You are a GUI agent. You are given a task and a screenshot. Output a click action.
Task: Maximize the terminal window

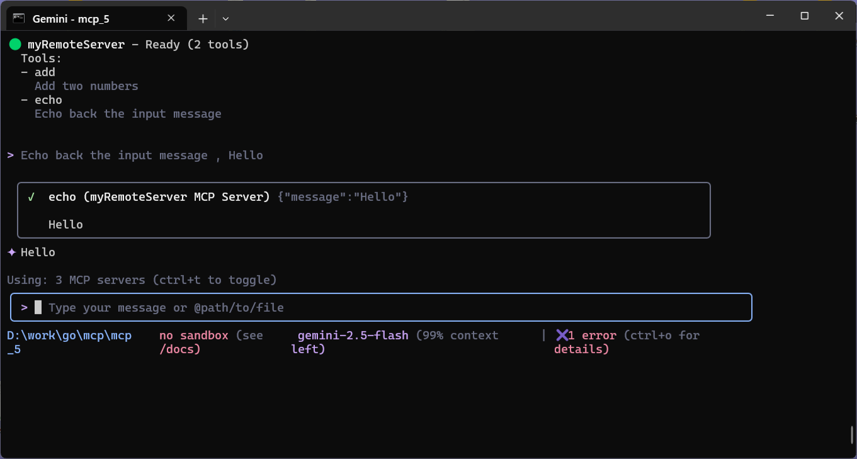[804, 16]
